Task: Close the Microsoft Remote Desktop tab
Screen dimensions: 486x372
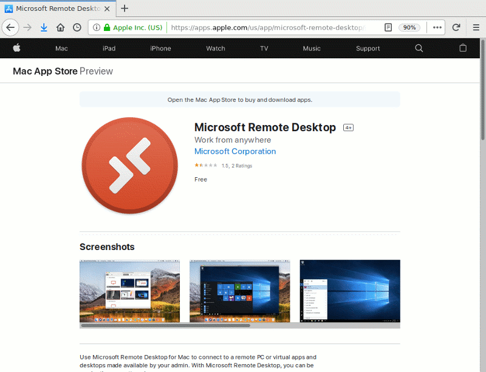Action: (x=107, y=8)
